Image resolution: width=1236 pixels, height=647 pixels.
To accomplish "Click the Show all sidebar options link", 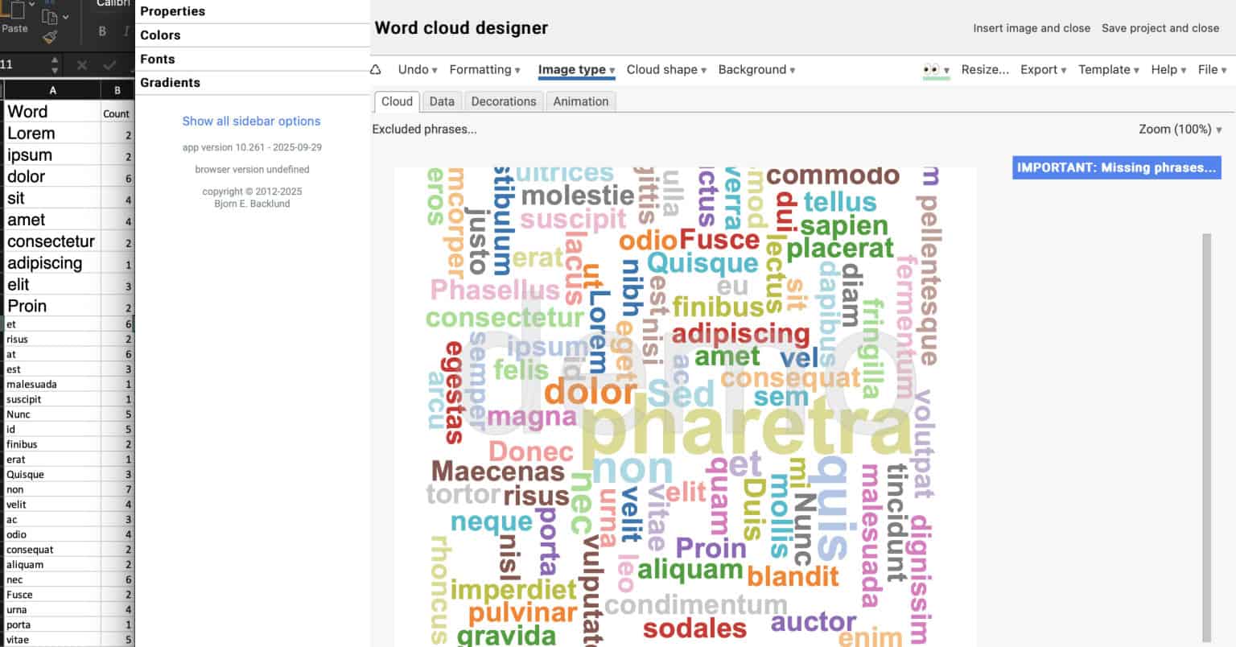I will [251, 121].
